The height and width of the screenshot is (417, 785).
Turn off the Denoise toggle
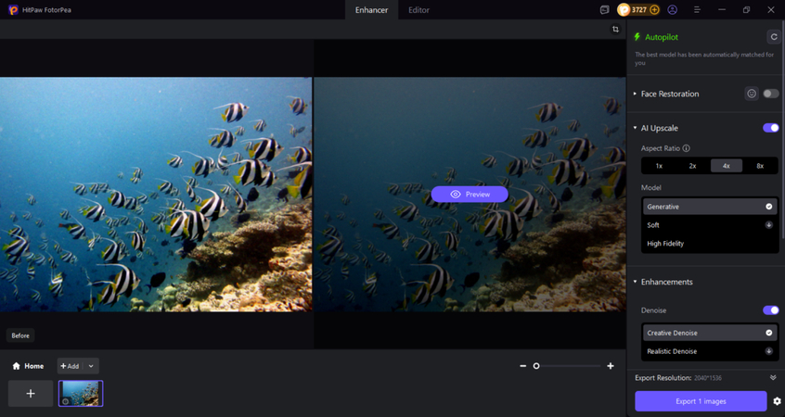770,310
